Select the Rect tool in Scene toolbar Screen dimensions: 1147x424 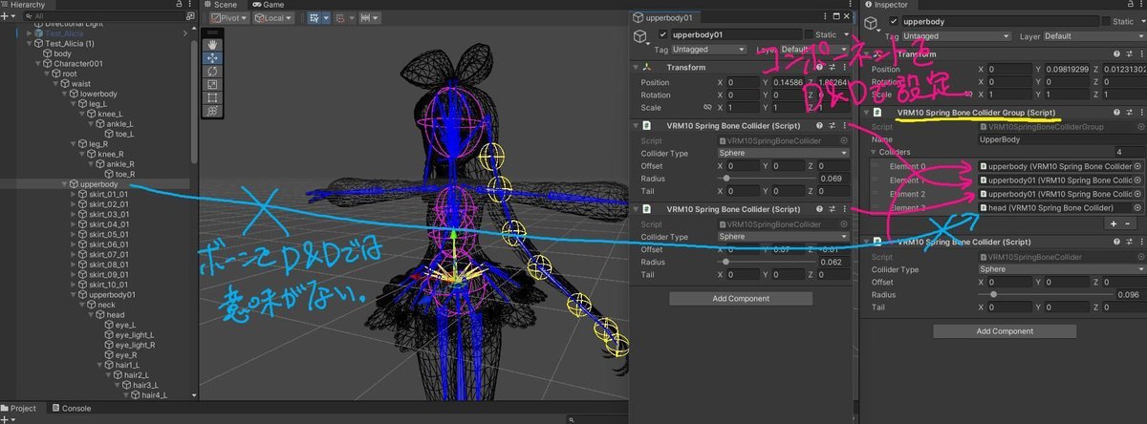[214, 97]
